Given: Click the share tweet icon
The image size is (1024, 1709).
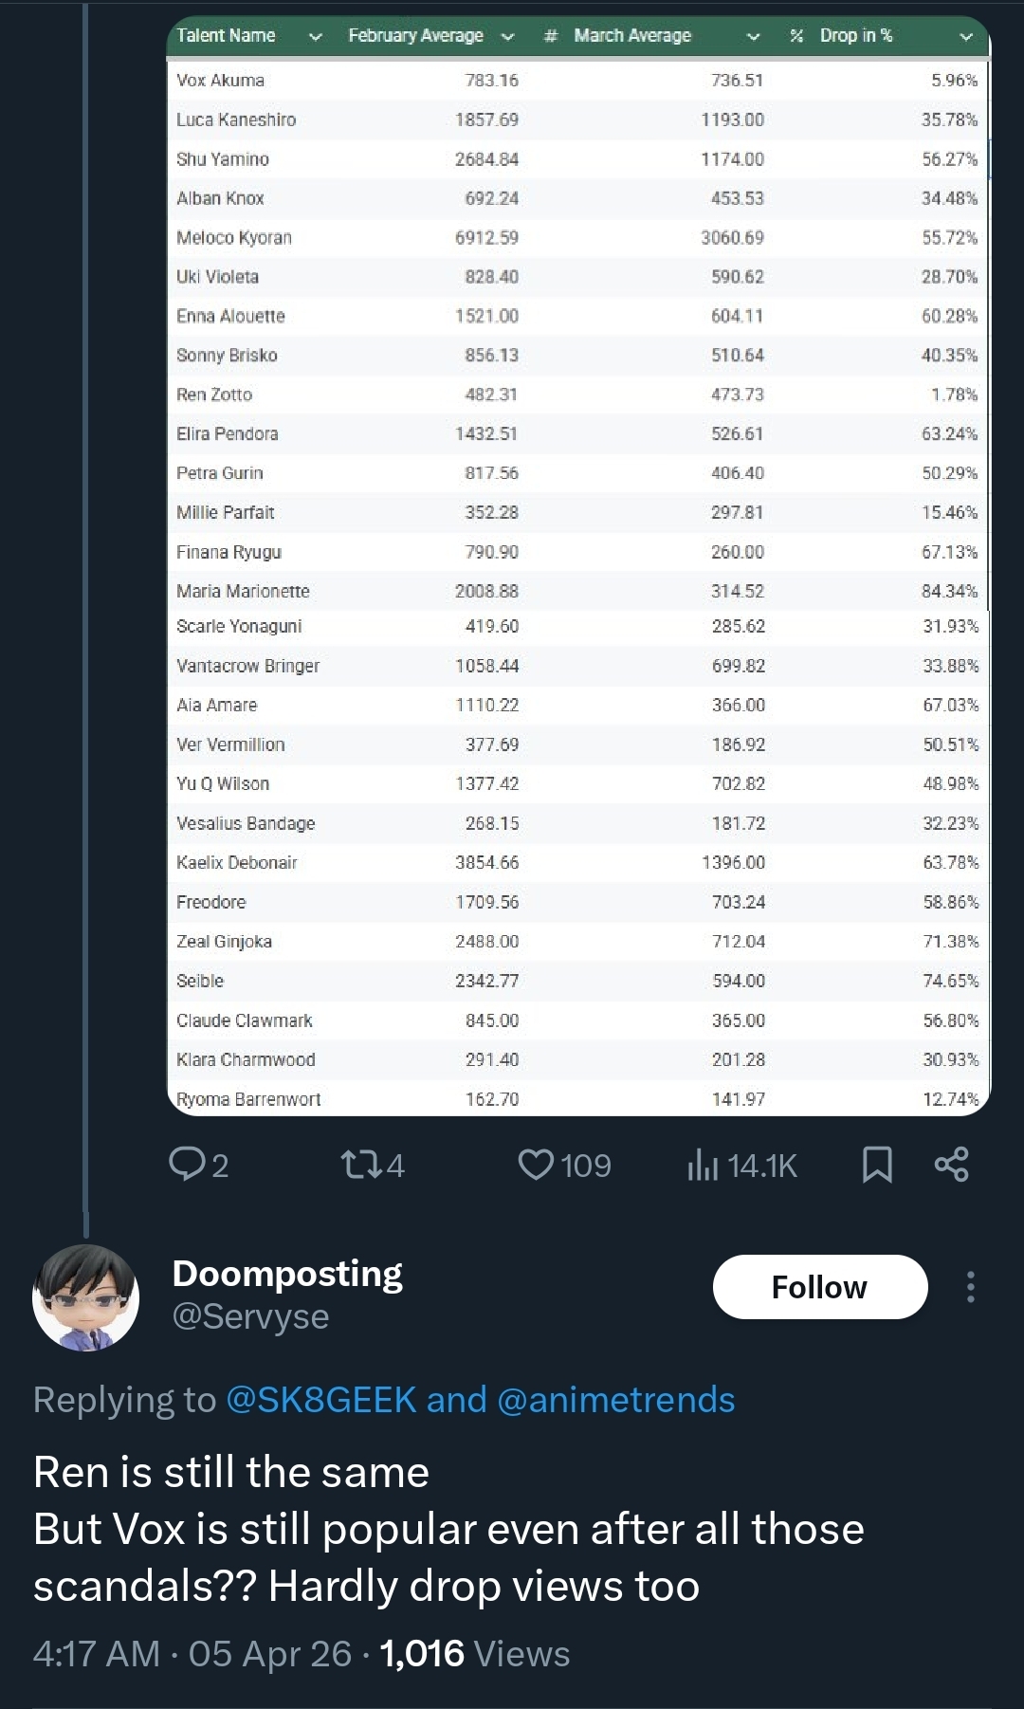Looking at the screenshot, I should pos(951,1164).
